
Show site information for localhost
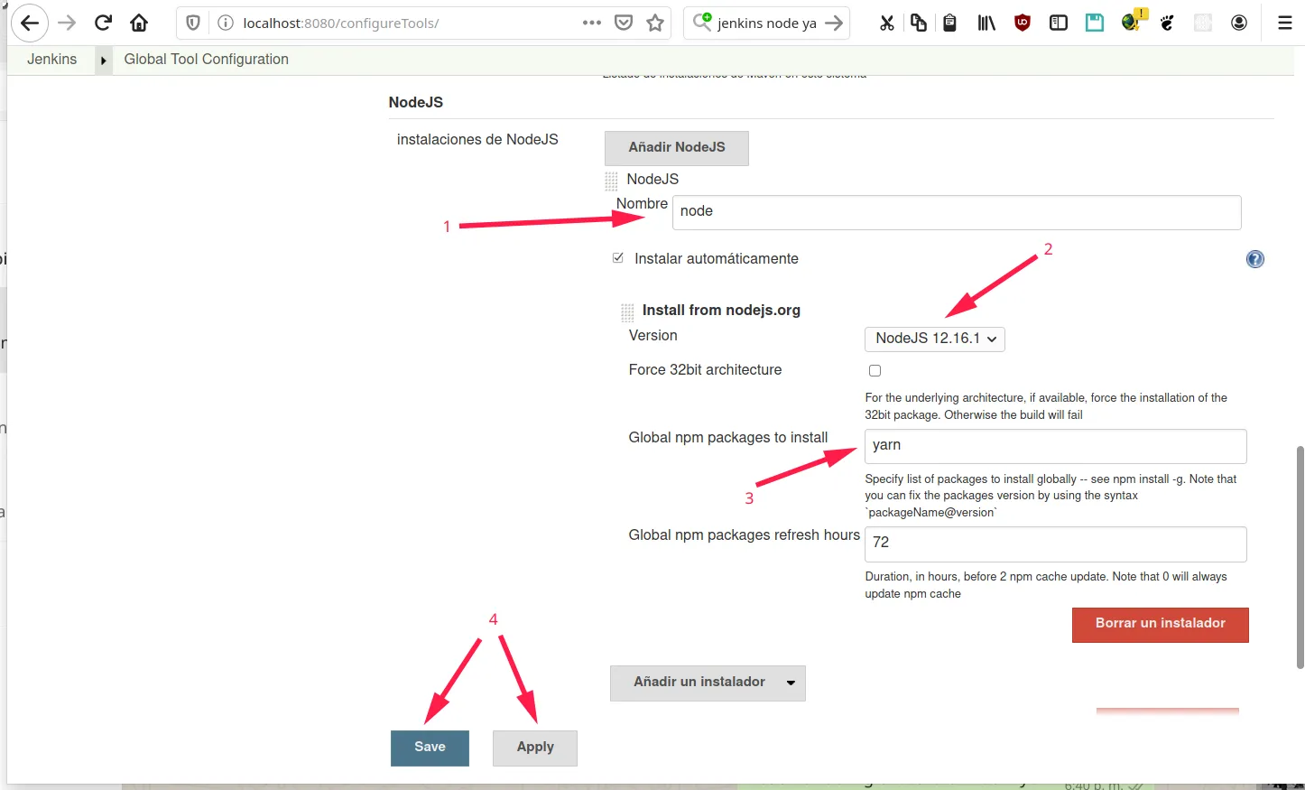point(226,23)
